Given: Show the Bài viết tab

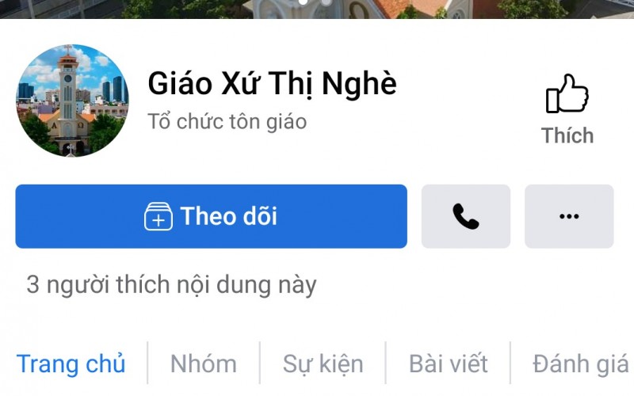Looking at the screenshot, I should (448, 364).
